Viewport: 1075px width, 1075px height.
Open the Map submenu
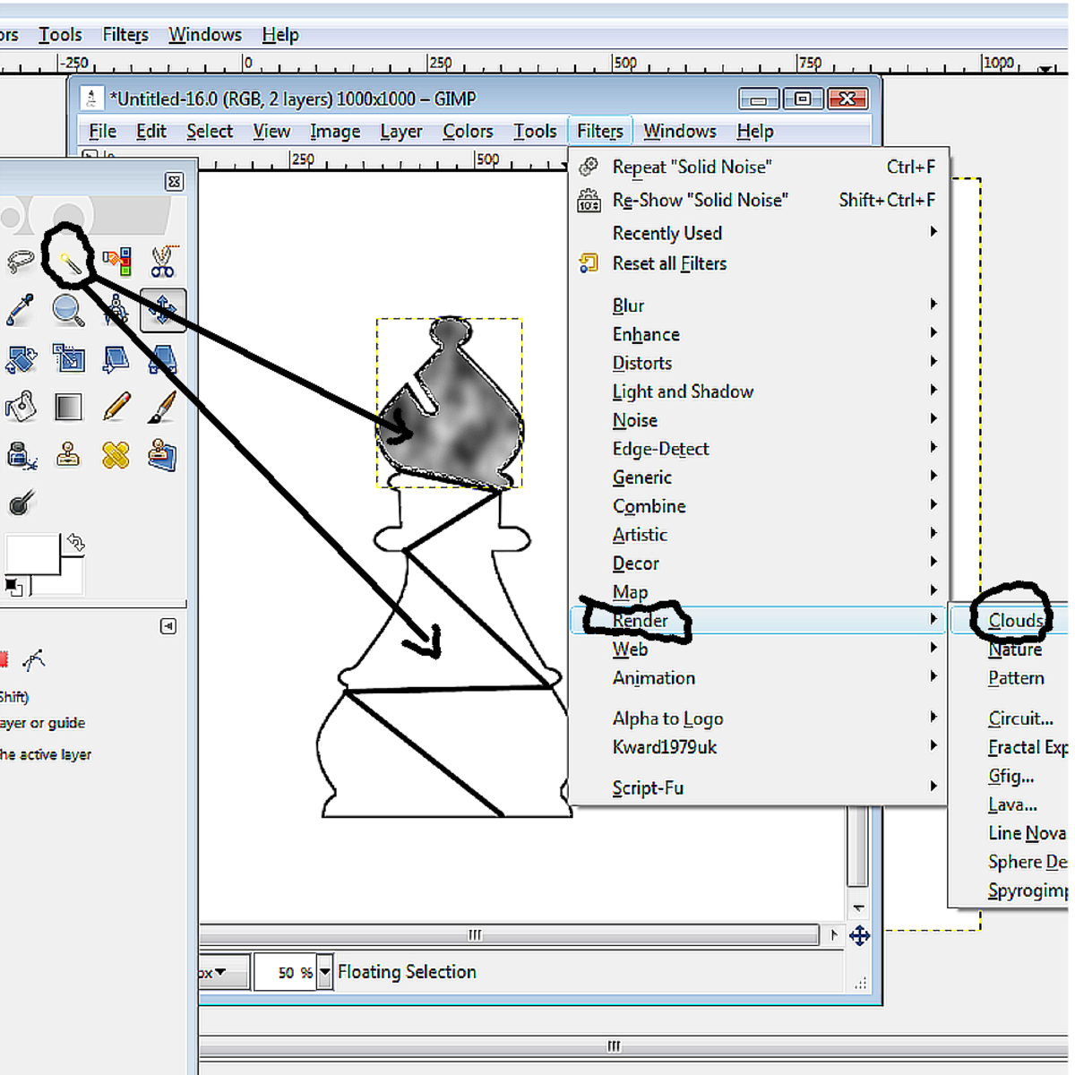tap(758, 592)
